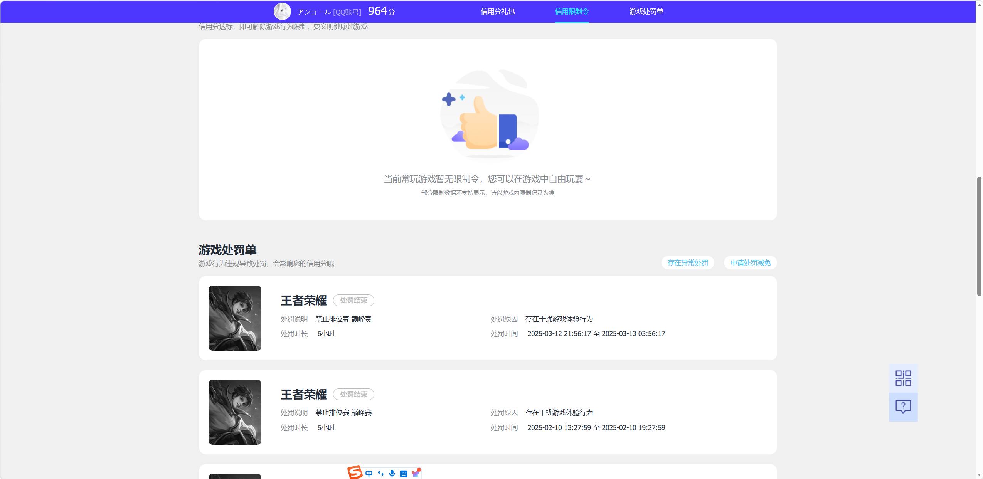Click the 申请处罚减免 button

click(x=750, y=263)
